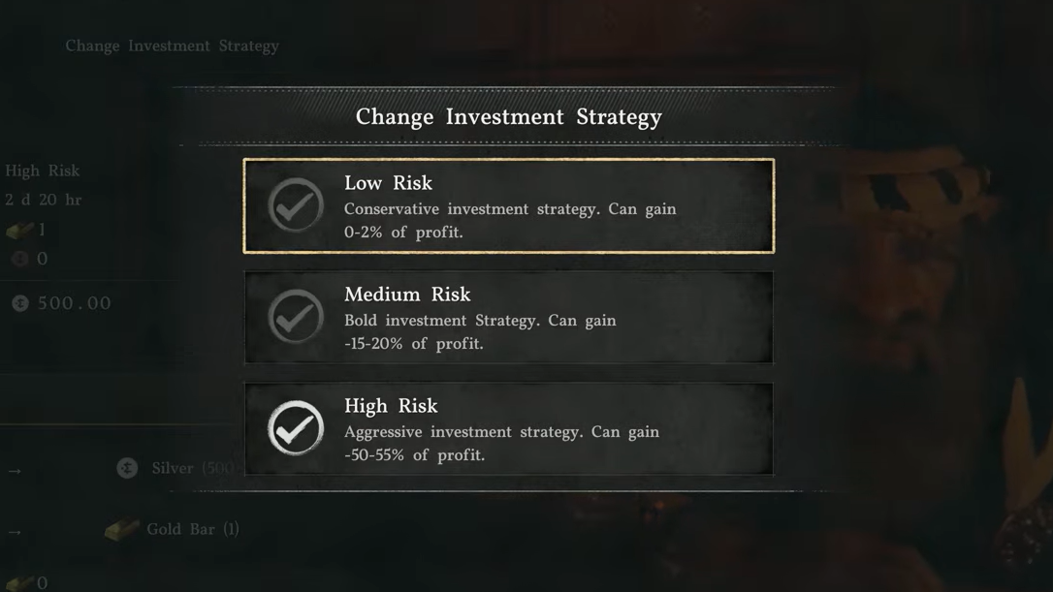Click the "2 d 20 hr" duration text
Image resolution: width=1053 pixels, height=592 pixels.
44,200
